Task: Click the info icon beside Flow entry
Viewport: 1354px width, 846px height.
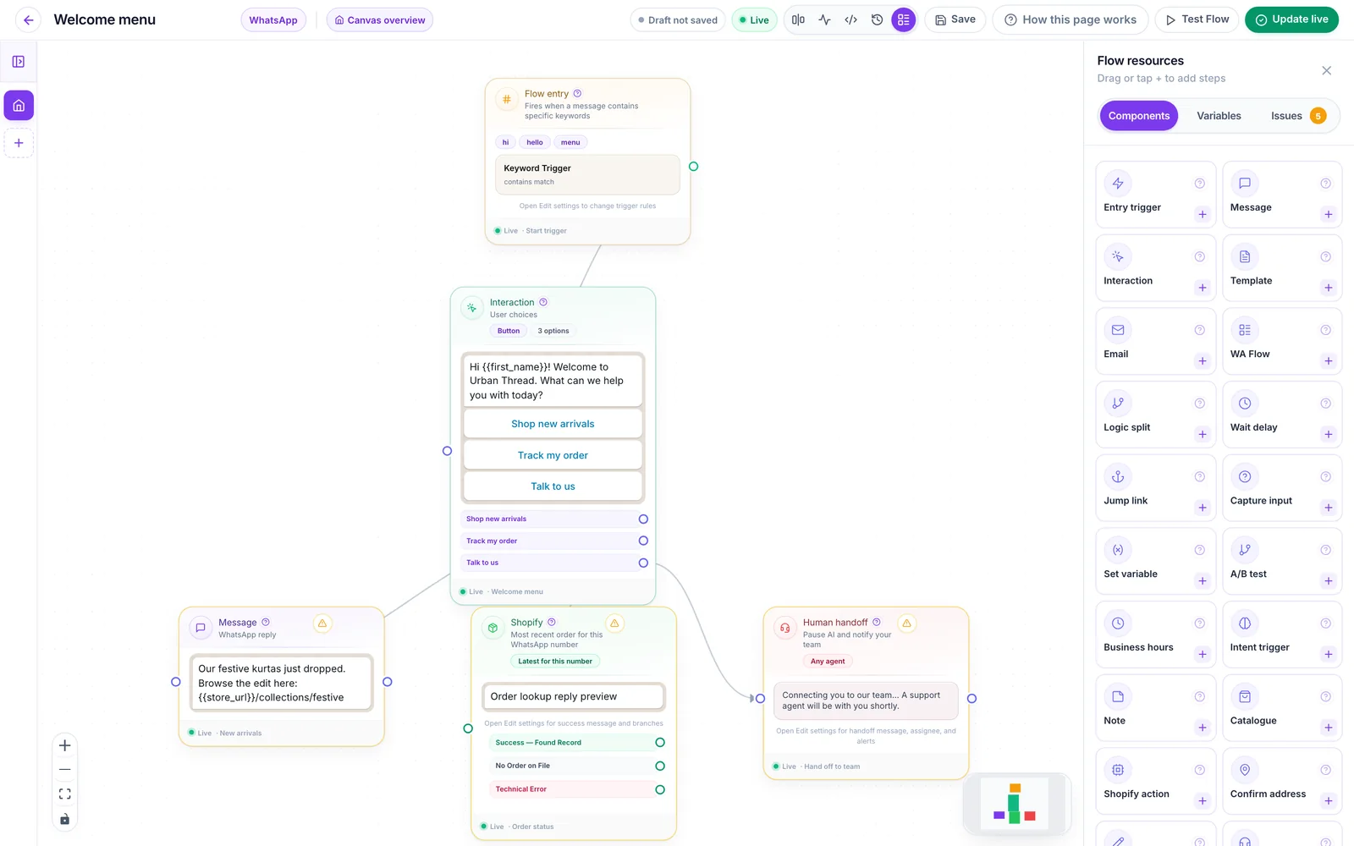Action: click(x=578, y=94)
